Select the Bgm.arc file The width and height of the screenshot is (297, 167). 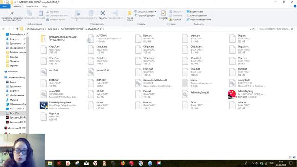tap(145, 39)
